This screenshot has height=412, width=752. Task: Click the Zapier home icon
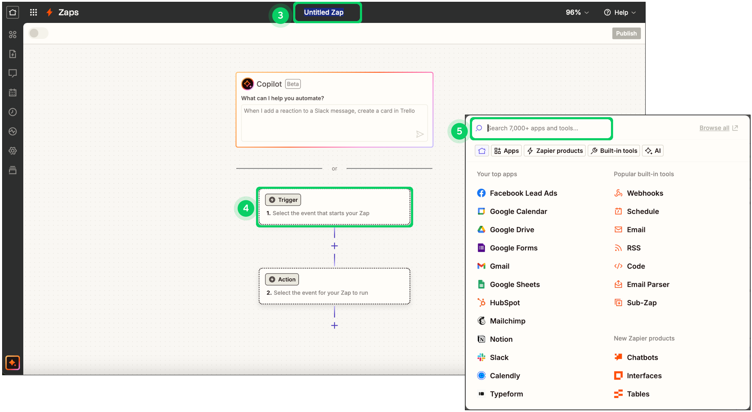tap(13, 12)
